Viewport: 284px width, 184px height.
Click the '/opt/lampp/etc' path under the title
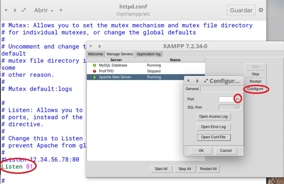pos(133,14)
